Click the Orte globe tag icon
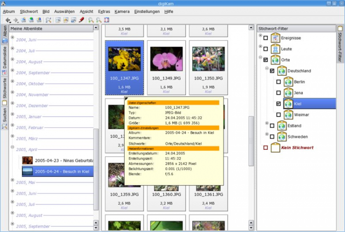345x232 pixels. point(275,60)
